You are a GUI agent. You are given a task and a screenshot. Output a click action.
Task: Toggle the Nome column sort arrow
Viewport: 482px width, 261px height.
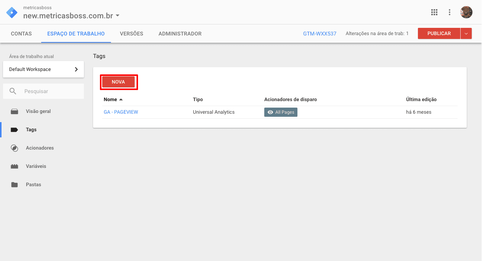click(x=122, y=99)
